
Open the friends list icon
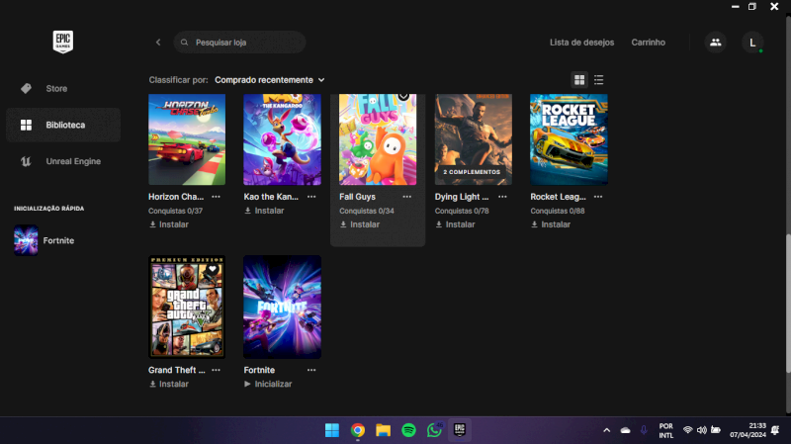pos(715,43)
